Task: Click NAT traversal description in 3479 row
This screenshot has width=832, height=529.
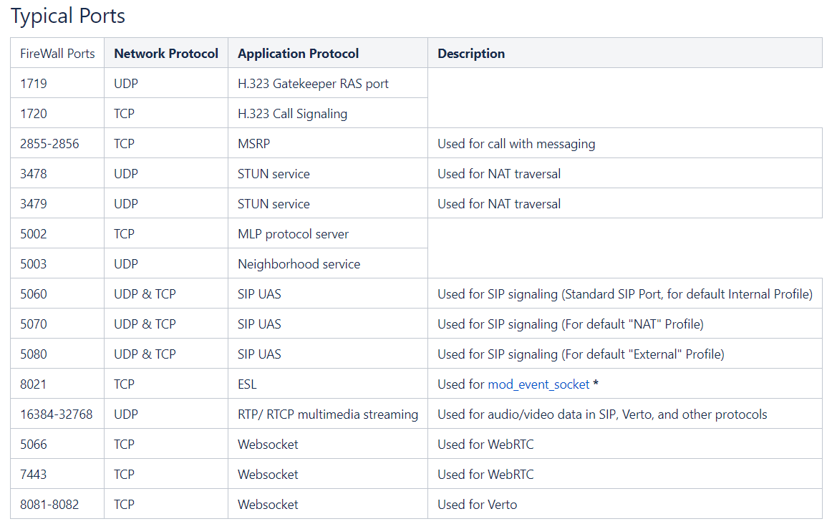Action: (x=625, y=204)
